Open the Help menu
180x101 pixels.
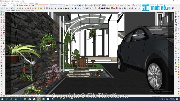37,3
